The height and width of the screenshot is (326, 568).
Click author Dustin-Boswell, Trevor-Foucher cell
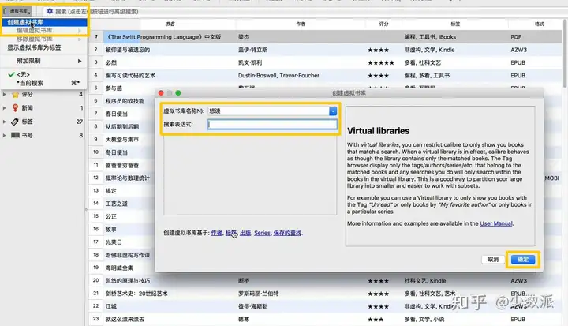278,76
